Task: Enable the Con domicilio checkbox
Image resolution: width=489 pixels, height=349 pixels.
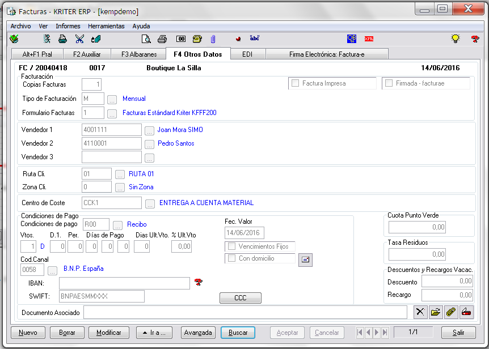Action: click(231, 258)
